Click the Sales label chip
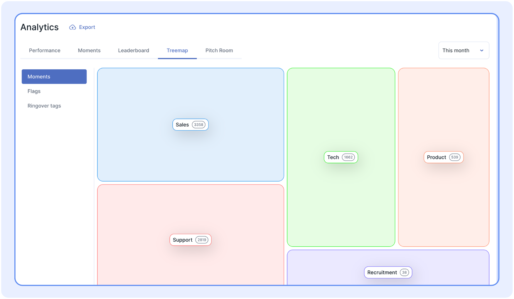 click(x=183, y=125)
